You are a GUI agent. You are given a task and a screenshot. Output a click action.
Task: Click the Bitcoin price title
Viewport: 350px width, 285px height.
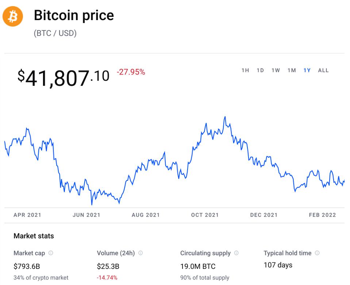click(x=74, y=15)
